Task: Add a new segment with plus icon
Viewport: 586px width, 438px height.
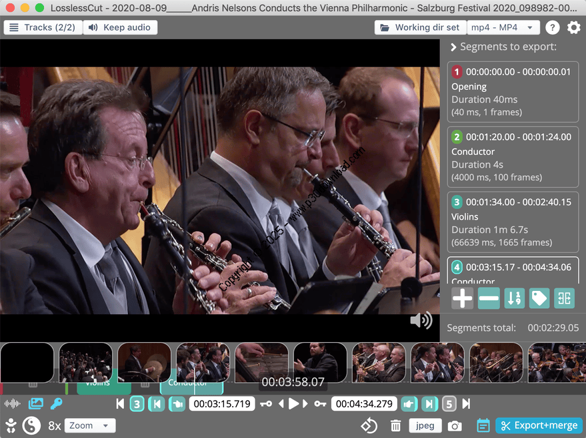Action: 462,298
